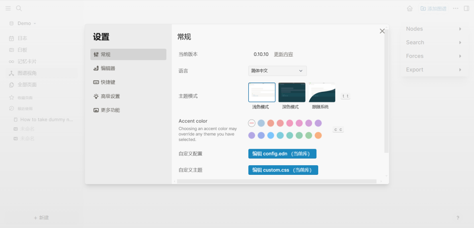Image resolution: width=474 pixels, height=228 pixels.
Task: Click the 添加图谱 add graph button
Action: pyautogui.click(x=433, y=8)
